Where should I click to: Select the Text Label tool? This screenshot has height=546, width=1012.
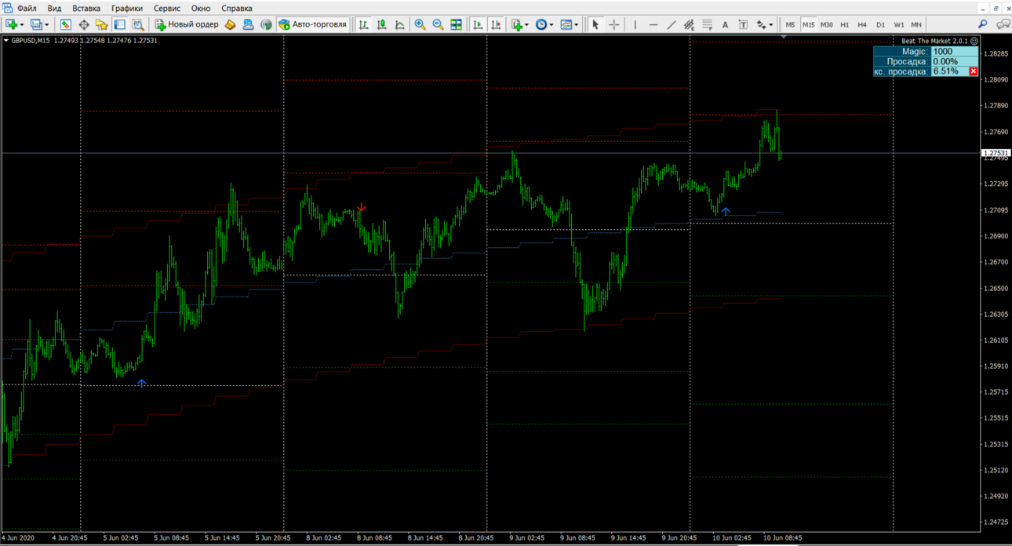pyautogui.click(x=743, y=24)
